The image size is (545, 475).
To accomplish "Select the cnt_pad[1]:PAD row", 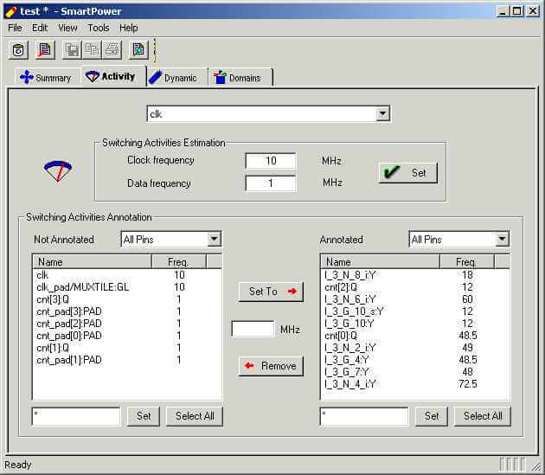I will [x=127, y=360].
